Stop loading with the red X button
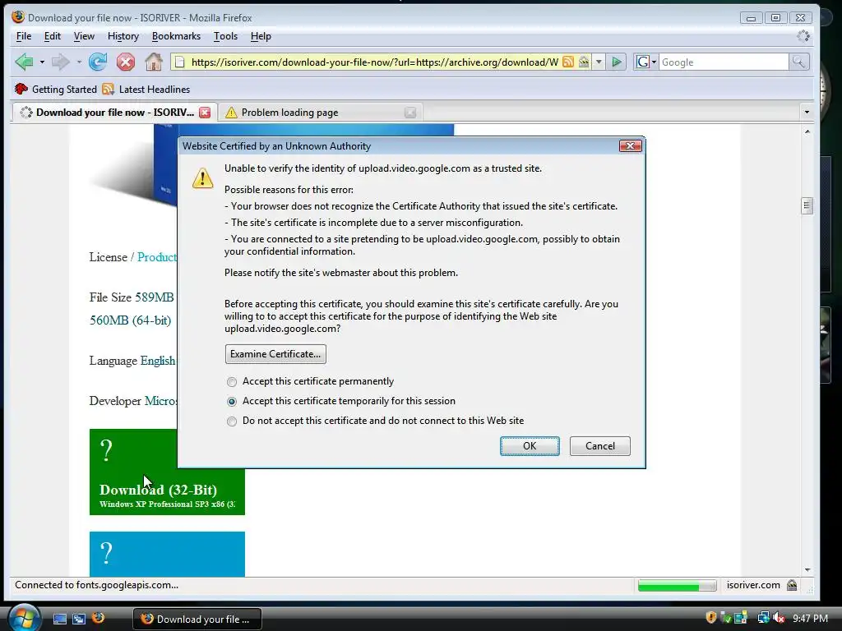842x631 pixels. [x=126, y=62]
